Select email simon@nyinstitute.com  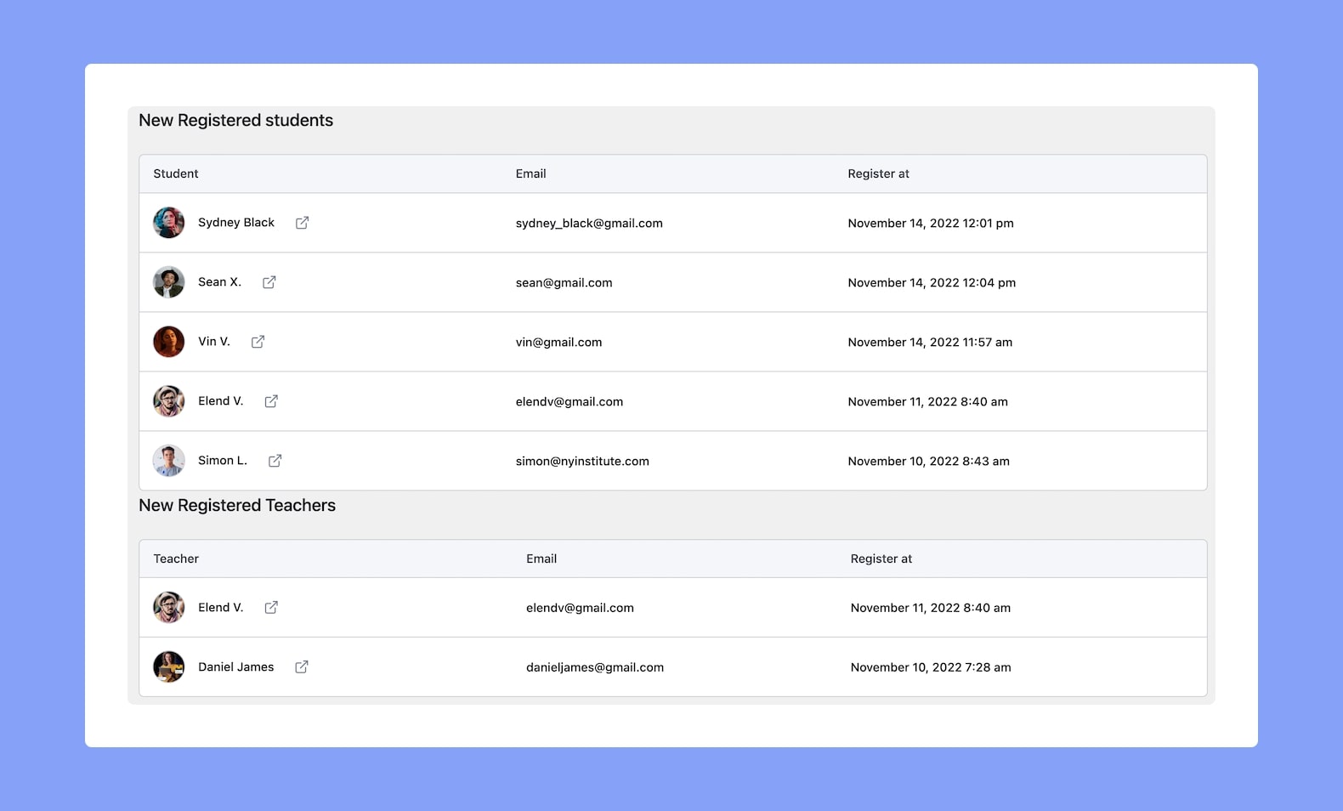(x=582, y=462)
